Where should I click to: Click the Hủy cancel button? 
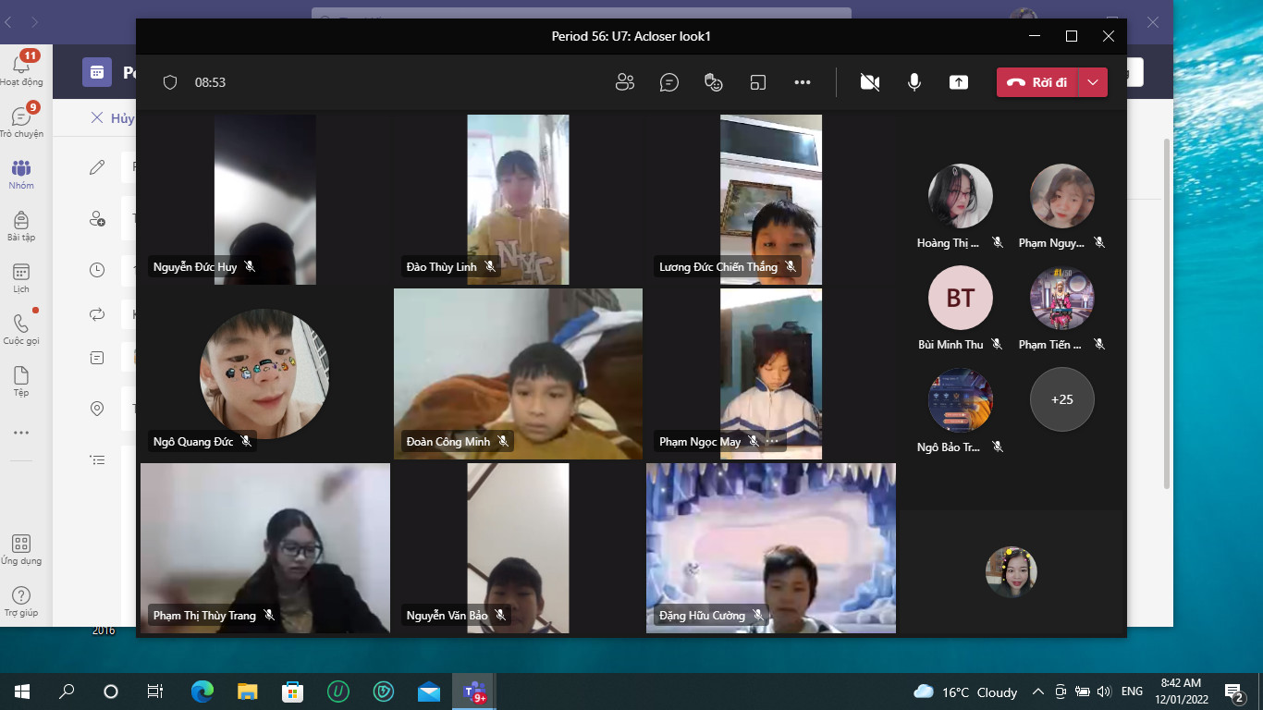click(112, 118)
